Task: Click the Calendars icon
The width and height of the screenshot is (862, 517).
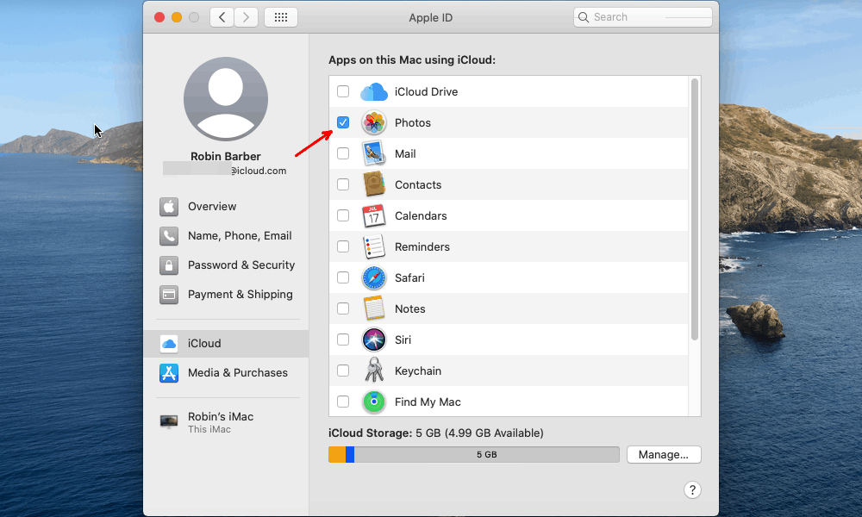Action: tap(374, 216)
